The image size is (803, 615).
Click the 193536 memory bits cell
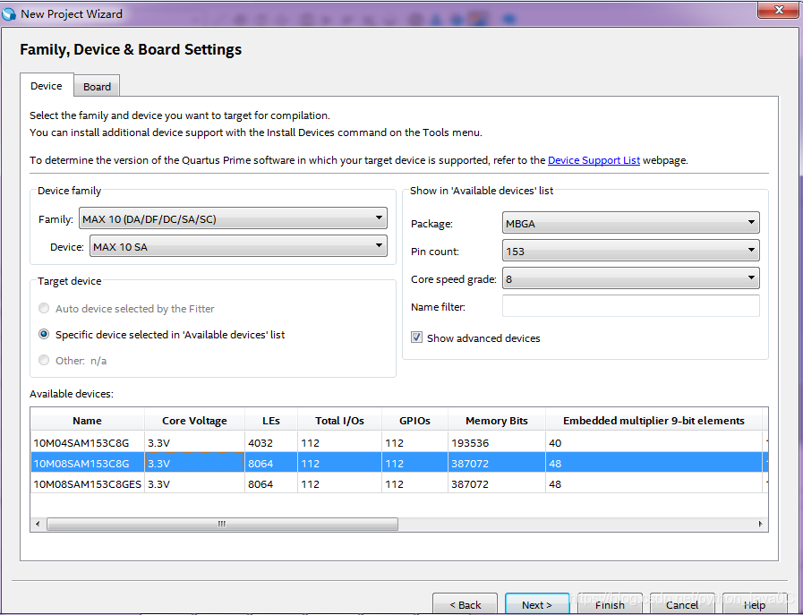pyautogui.click(x=497, y=443)
